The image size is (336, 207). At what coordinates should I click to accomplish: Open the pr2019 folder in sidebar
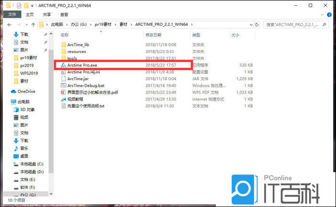[27, 65]
